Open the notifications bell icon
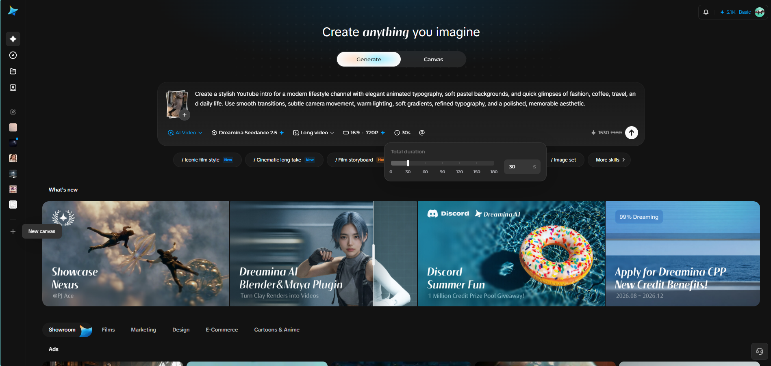 706,12
